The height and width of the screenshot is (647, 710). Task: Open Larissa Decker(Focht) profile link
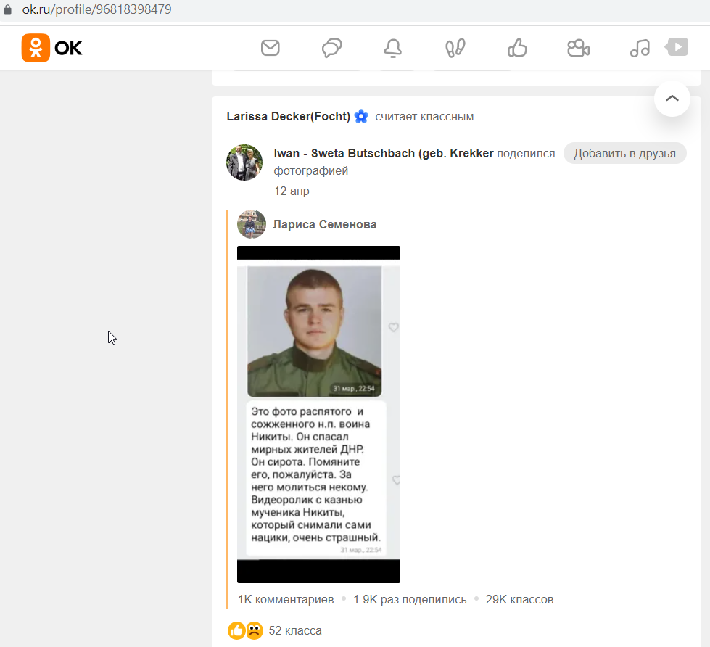[289, 116]
